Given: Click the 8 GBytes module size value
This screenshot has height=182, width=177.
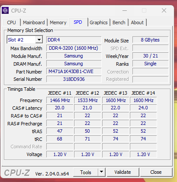Looking at the screenshot, I should click(150, 40).
